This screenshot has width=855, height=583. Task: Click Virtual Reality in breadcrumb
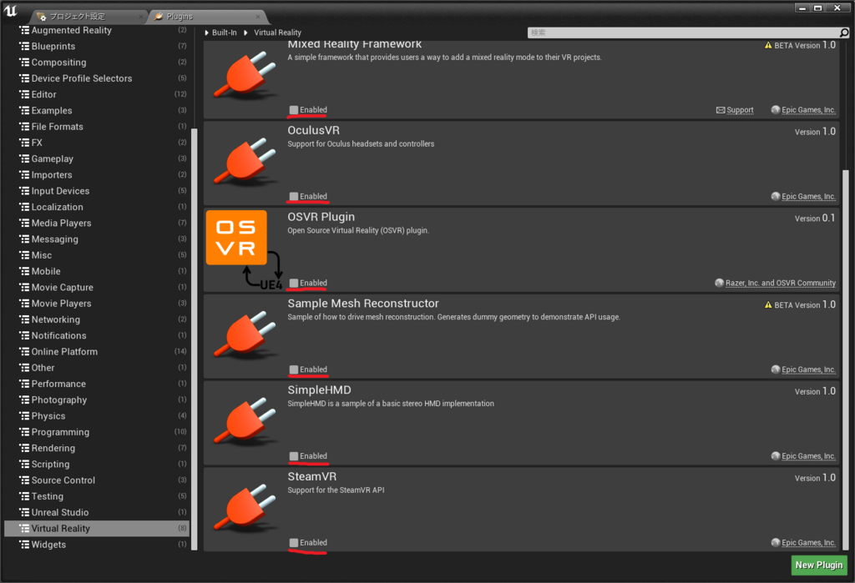coord(277,33)
